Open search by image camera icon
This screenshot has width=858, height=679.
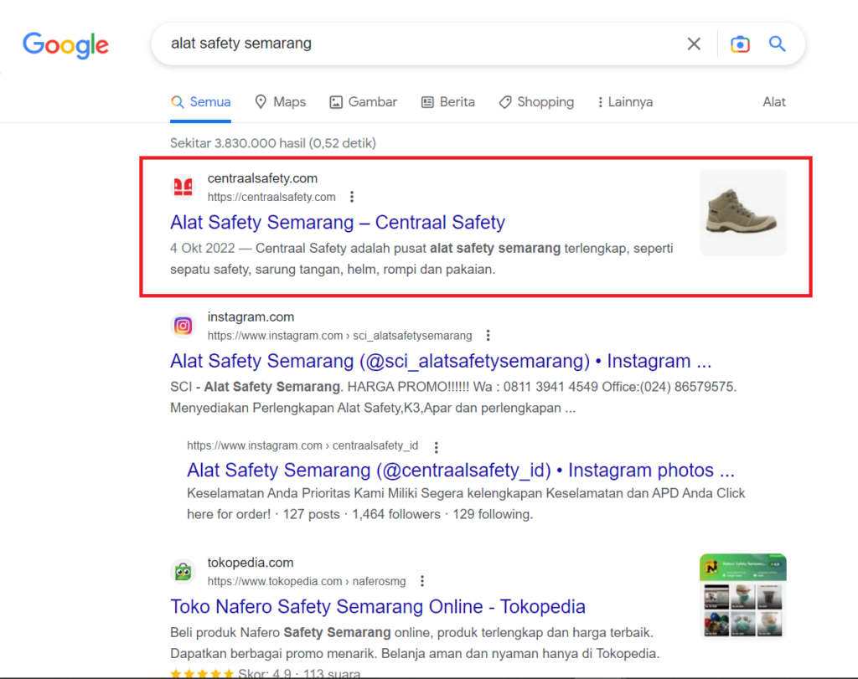pos(740,44)
